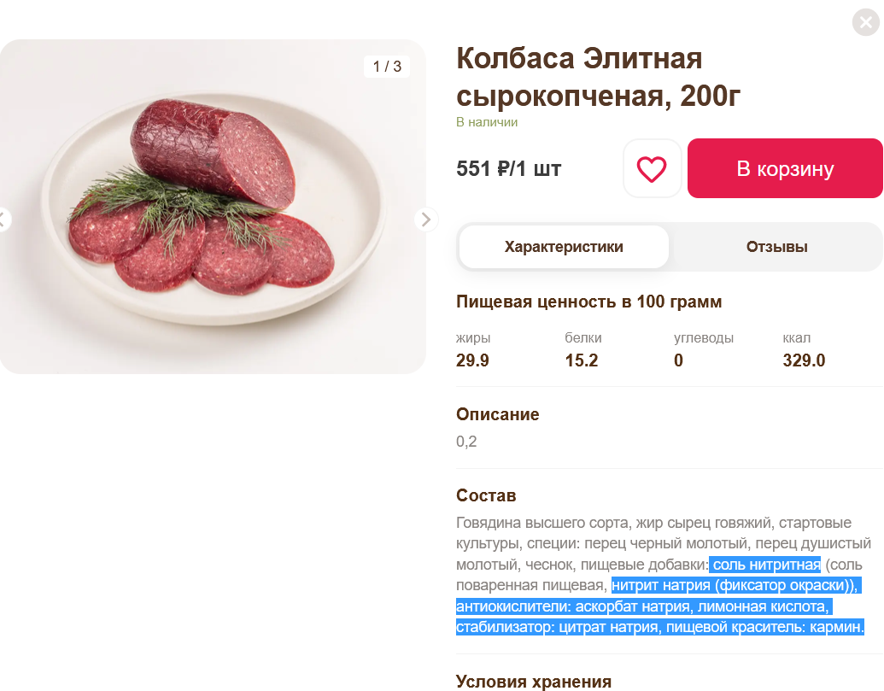This screenshot has height=691, width=884.
Task: Click the price 551 ₽/1 шт
Action: coord(508,168)
